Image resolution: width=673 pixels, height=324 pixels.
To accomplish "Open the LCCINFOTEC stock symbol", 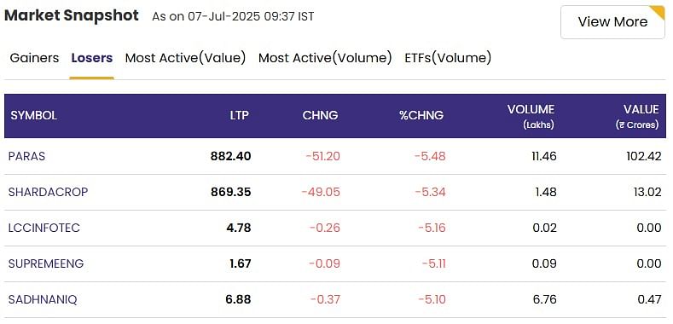I will pos(44,228).
